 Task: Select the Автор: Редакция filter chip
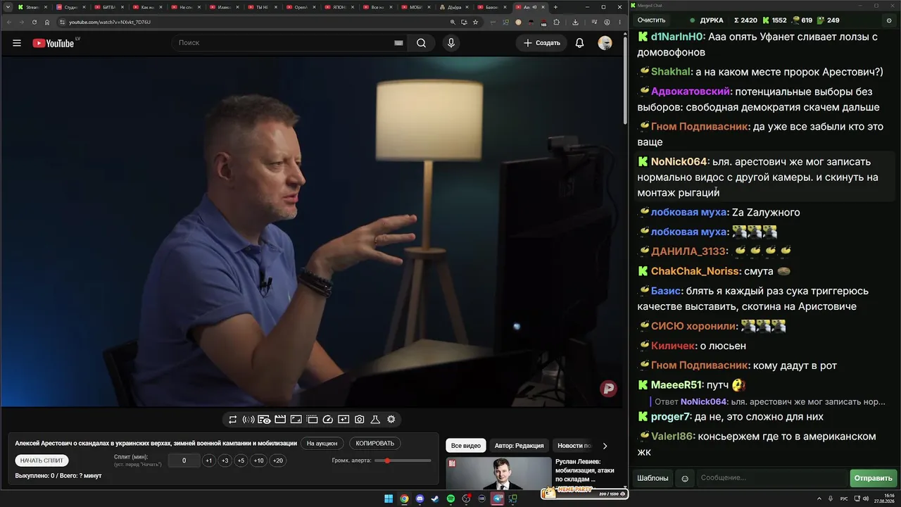click(x=519, y=446)
